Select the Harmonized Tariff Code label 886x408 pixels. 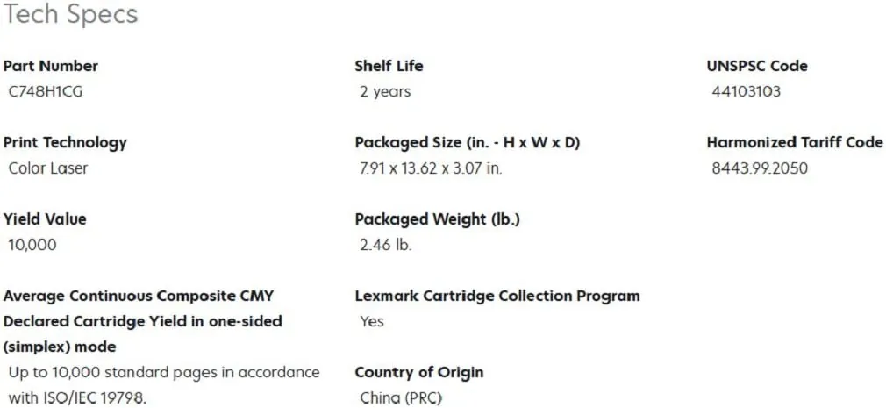coord(795,142)
